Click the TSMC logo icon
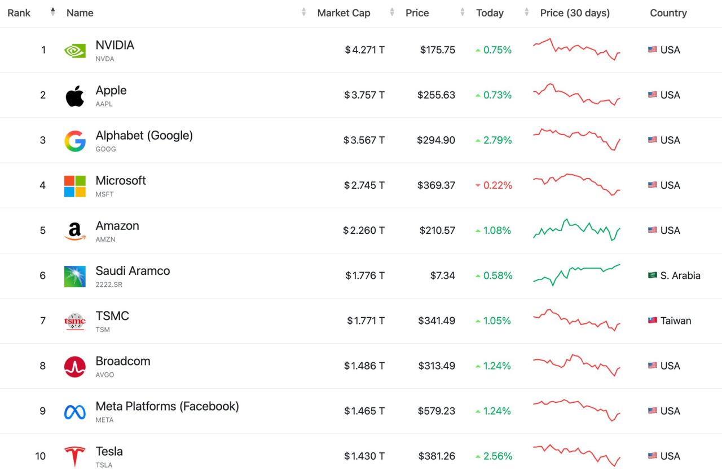The image size is (722, 476). pyautogui.click(x=74, y=321)
